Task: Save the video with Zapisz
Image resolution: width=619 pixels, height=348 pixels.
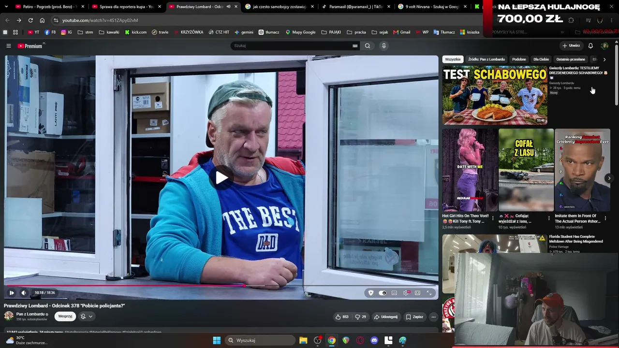Action: pos(414,317)
